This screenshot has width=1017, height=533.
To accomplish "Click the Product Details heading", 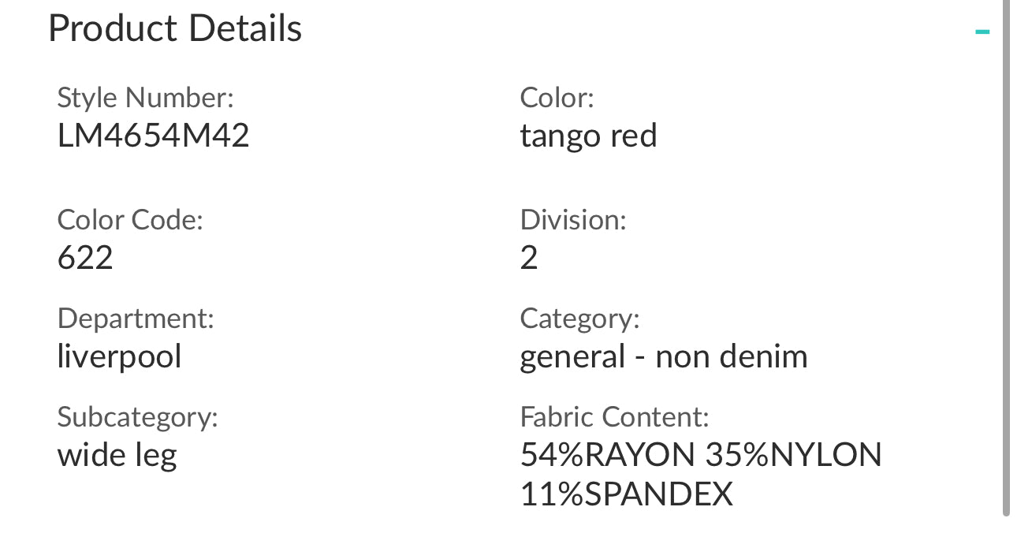I will (175, 28).
